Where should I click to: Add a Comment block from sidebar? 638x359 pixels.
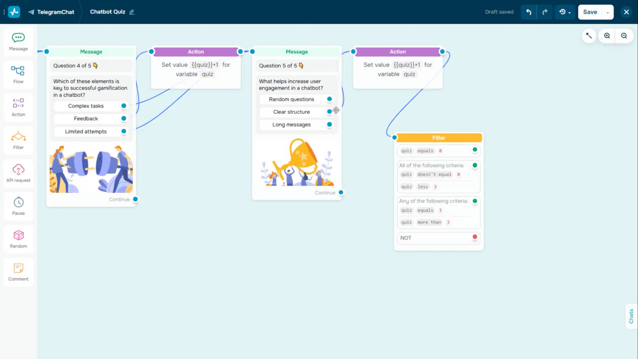click(x=18, y=272)
